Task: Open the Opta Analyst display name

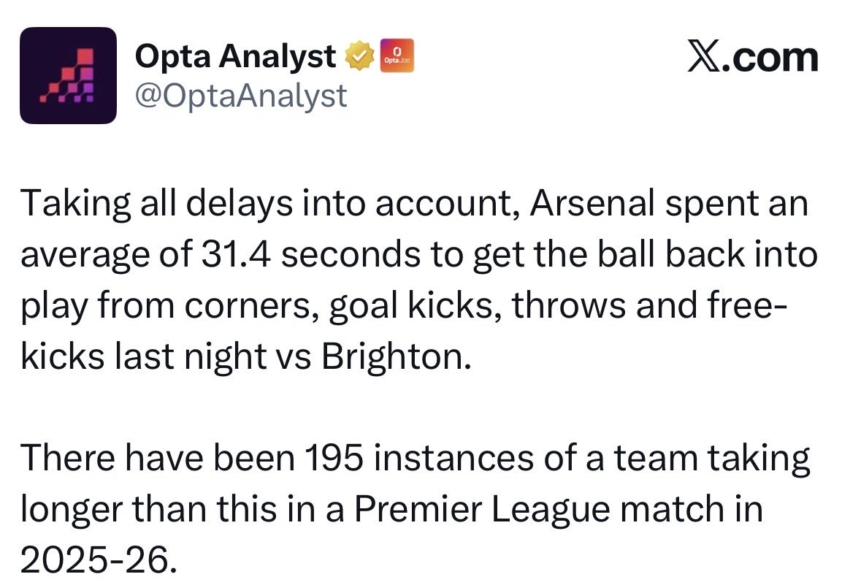Action: click(x=236, y=56)
